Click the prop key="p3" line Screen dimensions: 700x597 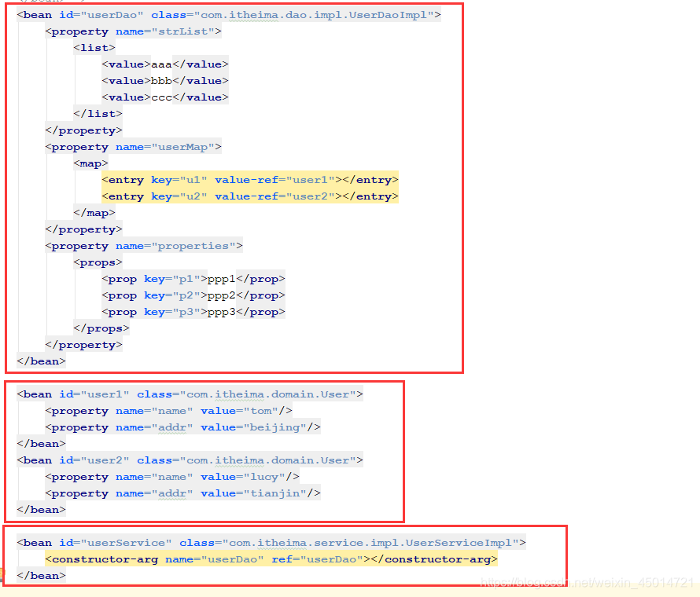[193, 312]
